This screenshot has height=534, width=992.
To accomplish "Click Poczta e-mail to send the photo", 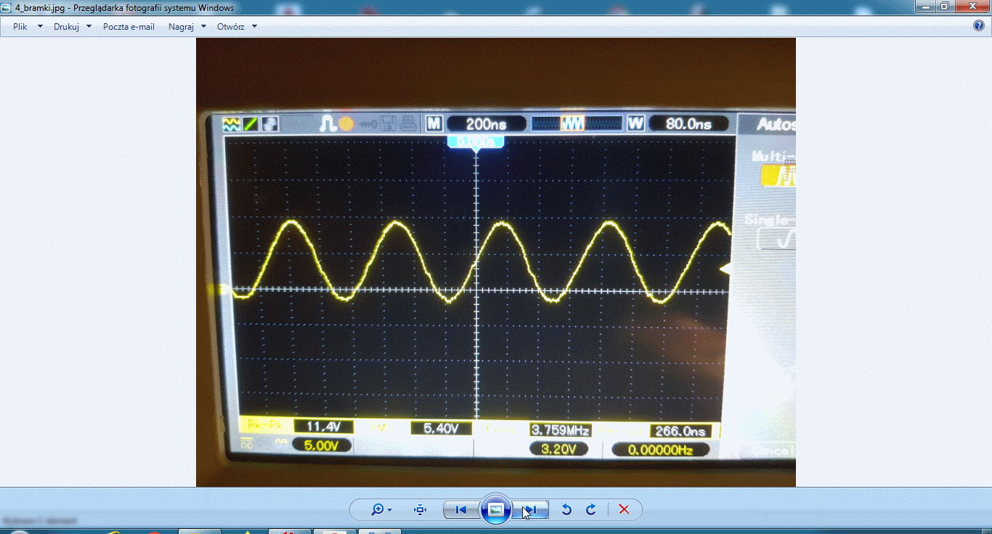I will 129,26.
